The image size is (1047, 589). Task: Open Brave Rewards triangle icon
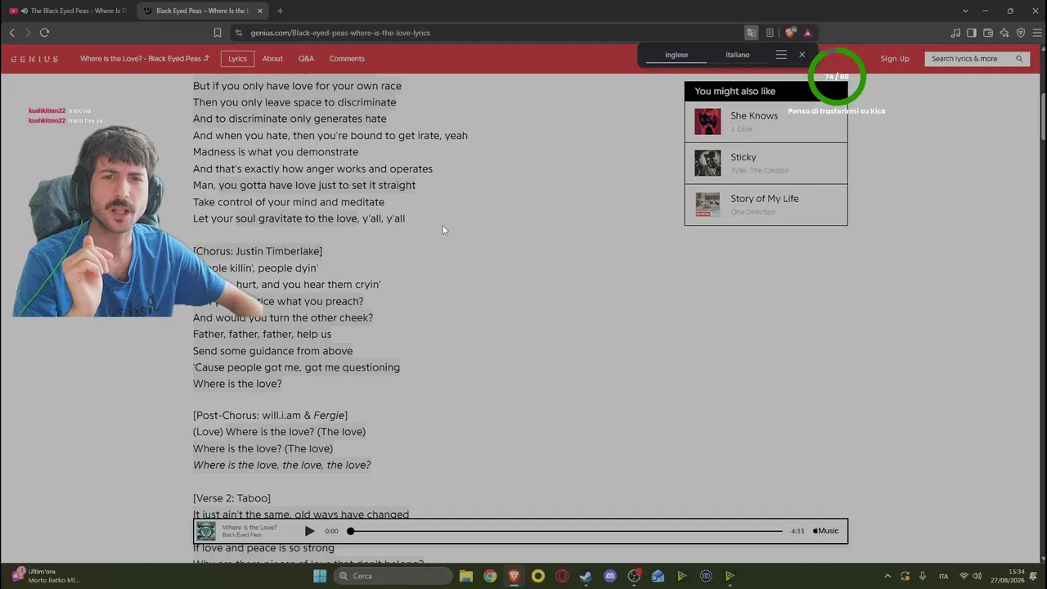807,33
